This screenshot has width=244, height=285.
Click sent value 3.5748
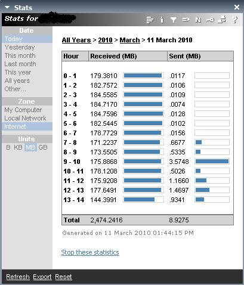click(179, 162)
